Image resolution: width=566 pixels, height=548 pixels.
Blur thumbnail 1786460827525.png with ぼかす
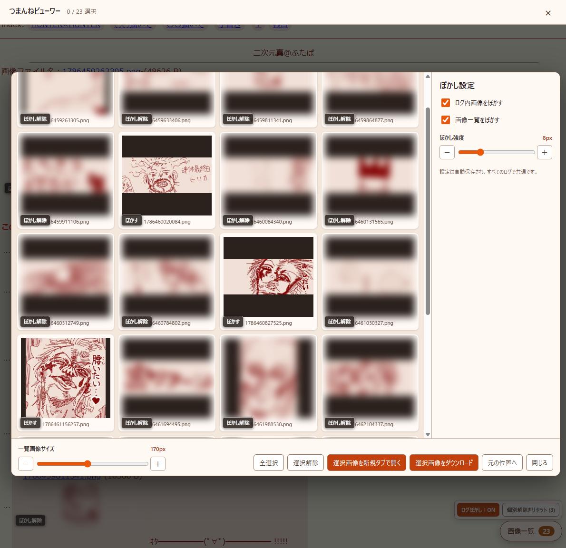tap(233, 322)
